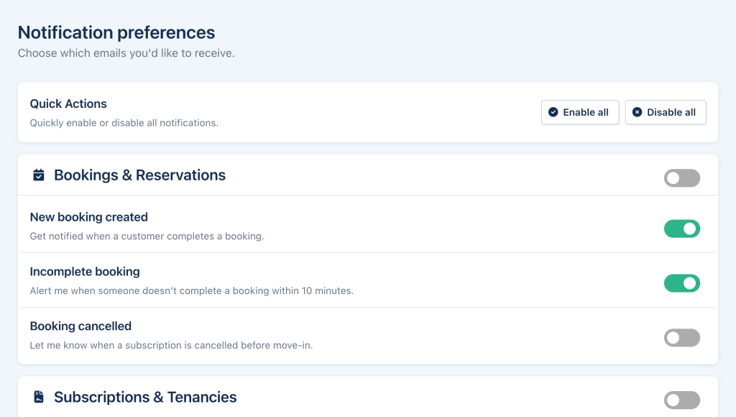The height and width of the screenshot is (417, 736).
Task: Select the Bookings & Reservations section title
Action: (139, 175)
